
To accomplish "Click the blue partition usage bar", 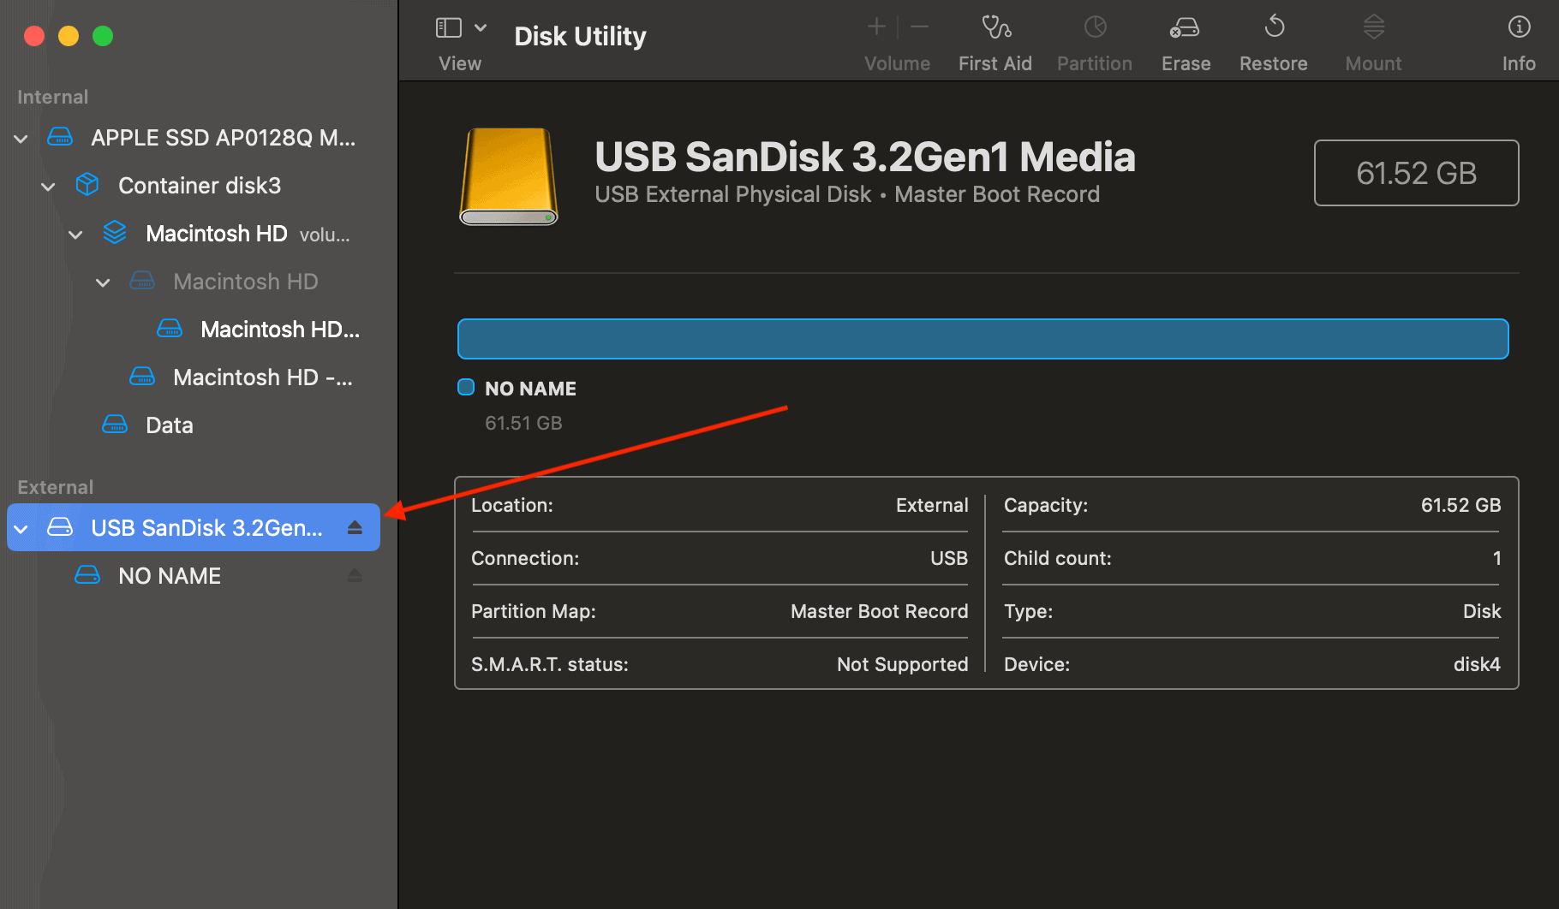I will (983, 339).
